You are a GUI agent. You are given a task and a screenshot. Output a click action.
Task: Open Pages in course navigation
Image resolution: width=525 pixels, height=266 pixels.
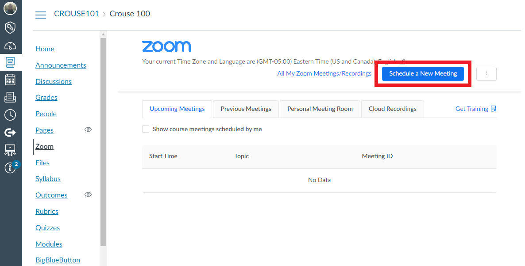tap(45, 130)
